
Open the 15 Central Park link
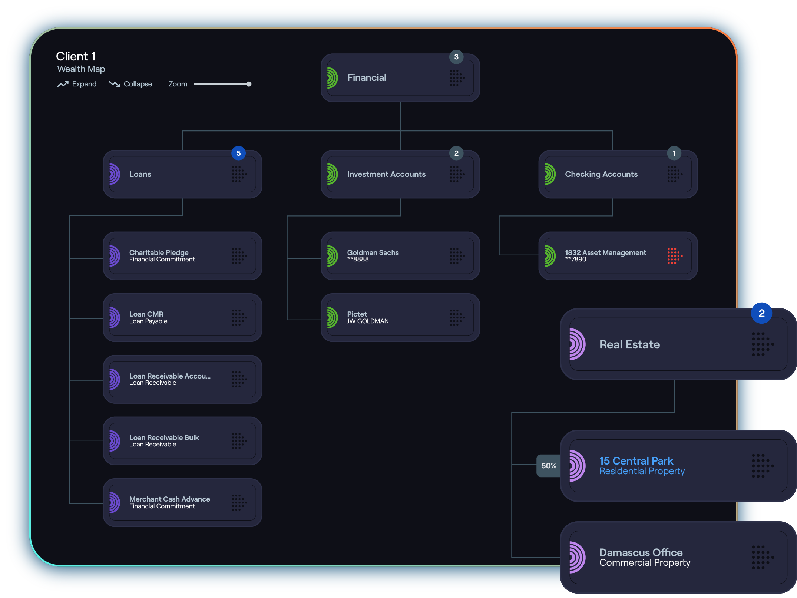click(636, 461)
